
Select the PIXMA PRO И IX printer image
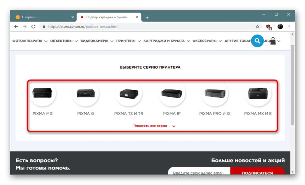pos(215,93)
